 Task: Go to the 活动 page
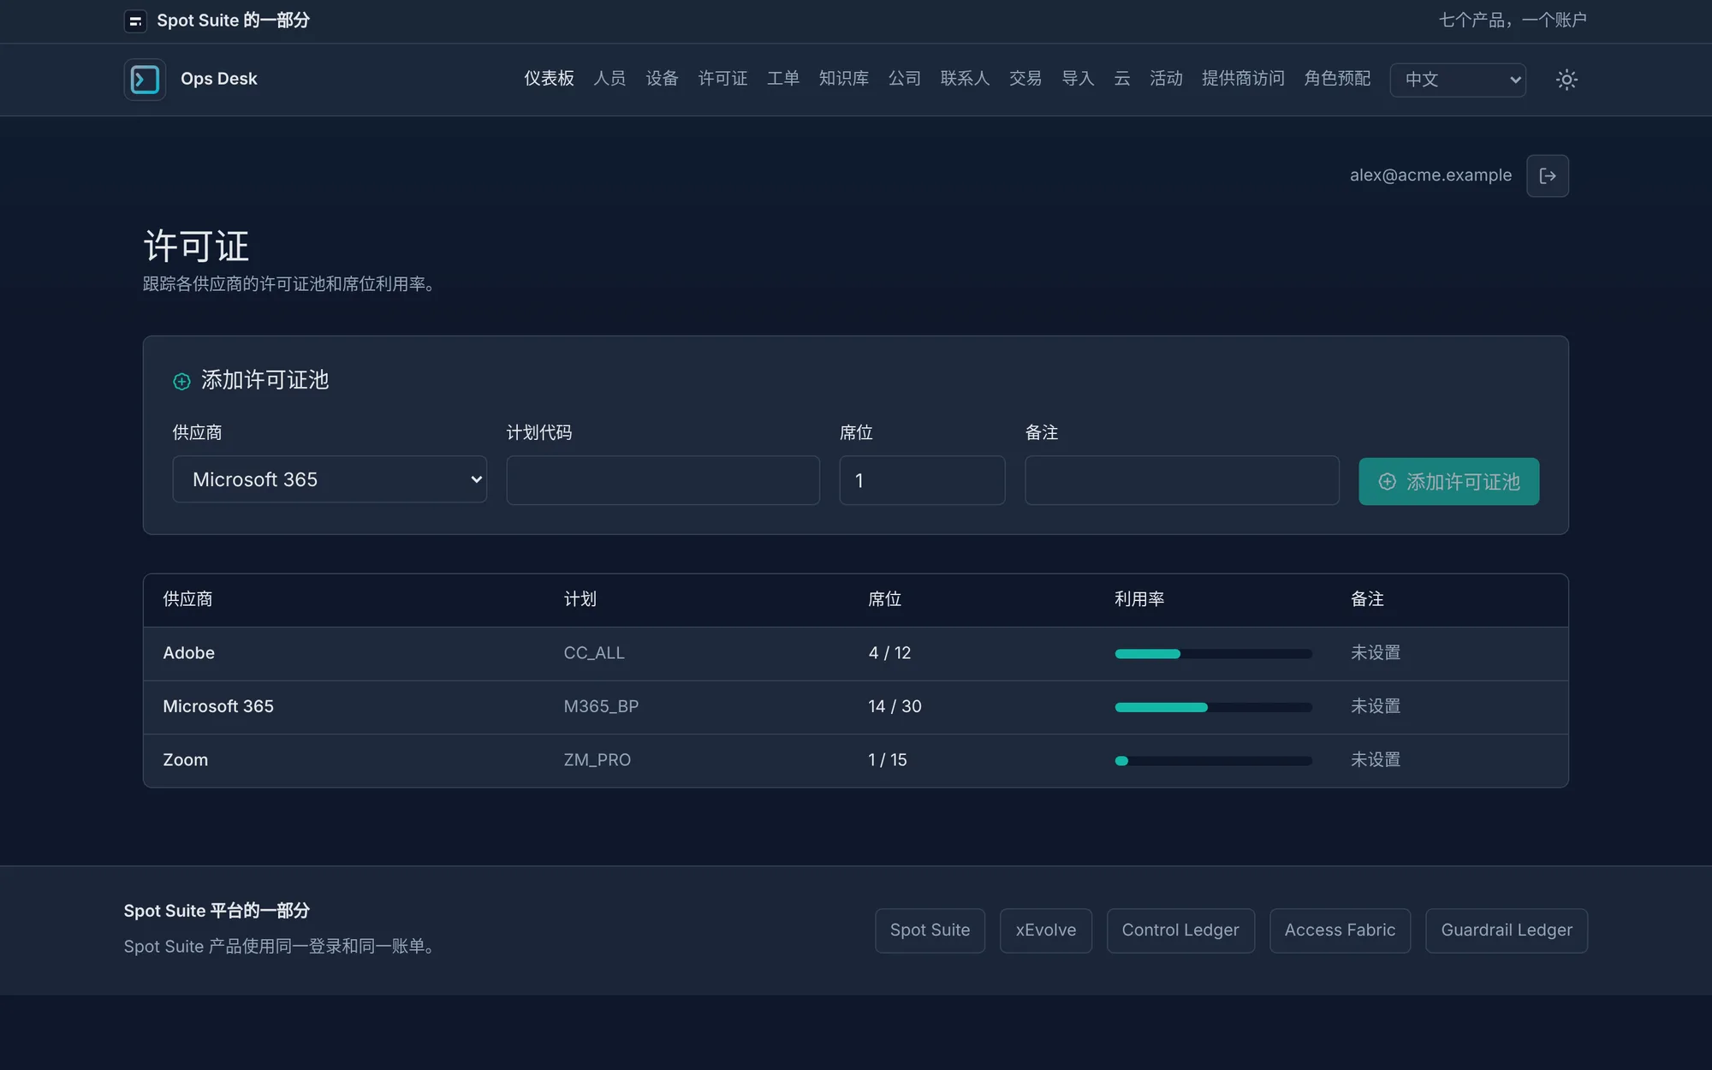tap(1166, 79)
